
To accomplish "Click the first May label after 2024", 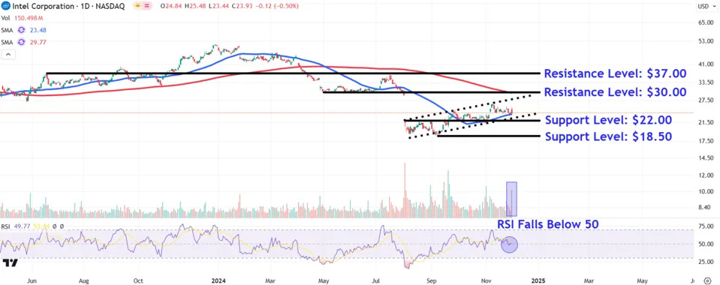I will pyautogui.click(x=324, y=280).
